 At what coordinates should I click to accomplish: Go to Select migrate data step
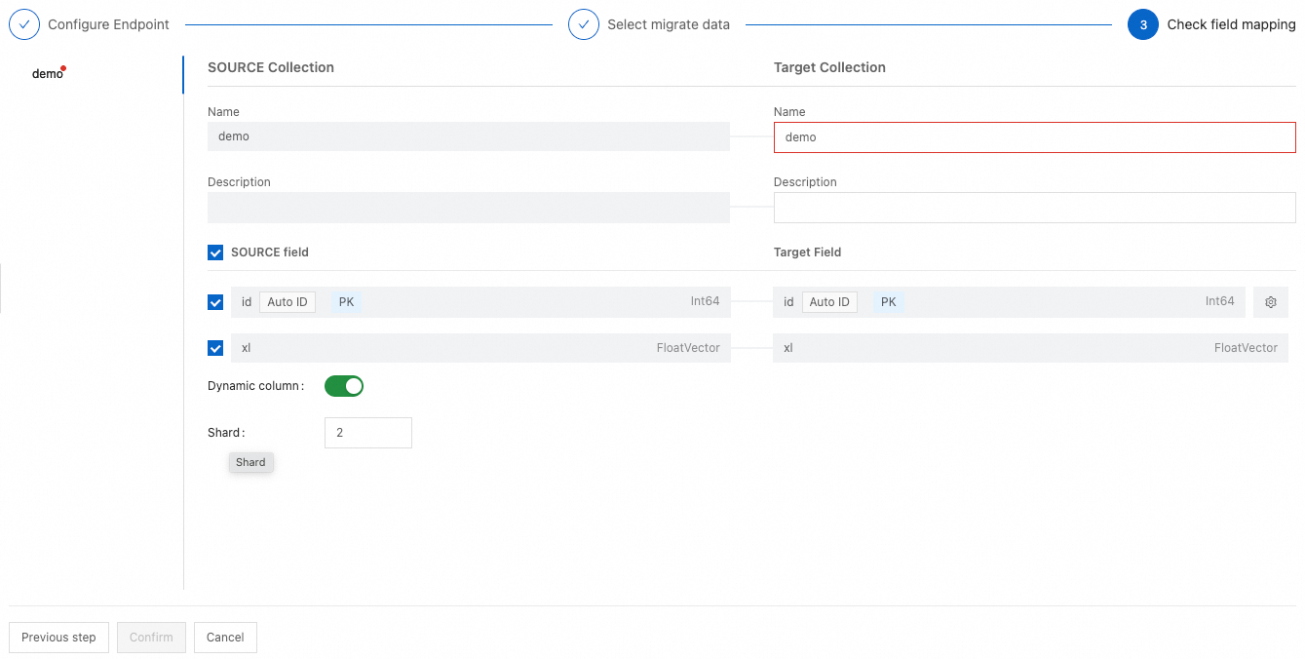pos(668,24)
